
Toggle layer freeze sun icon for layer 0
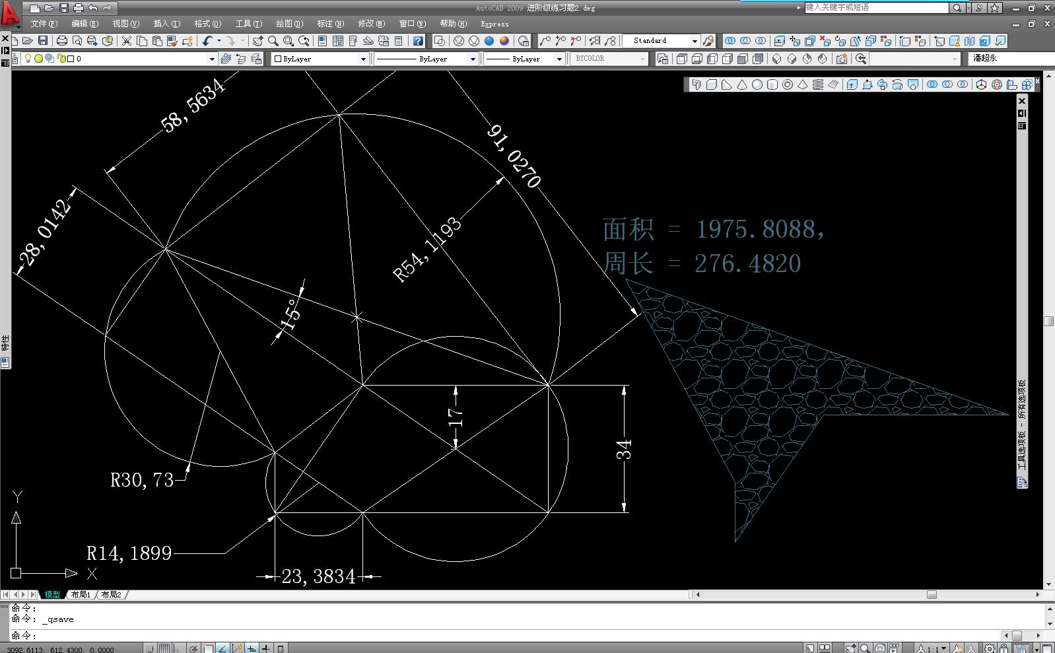[x=38, y=59]
